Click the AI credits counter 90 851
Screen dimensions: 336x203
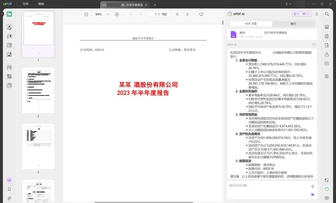(302, 14)
